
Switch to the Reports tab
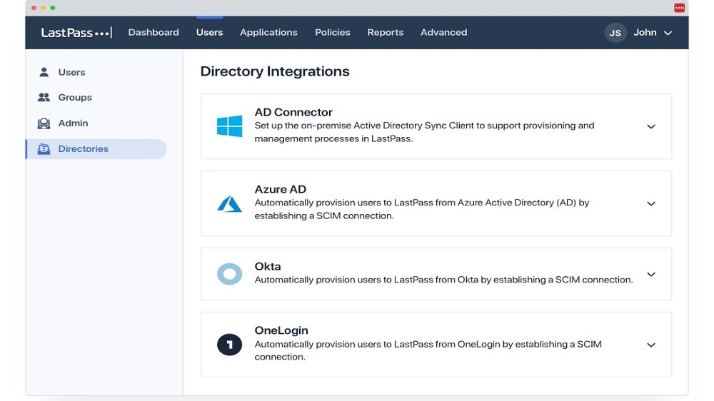click(386, 32)
